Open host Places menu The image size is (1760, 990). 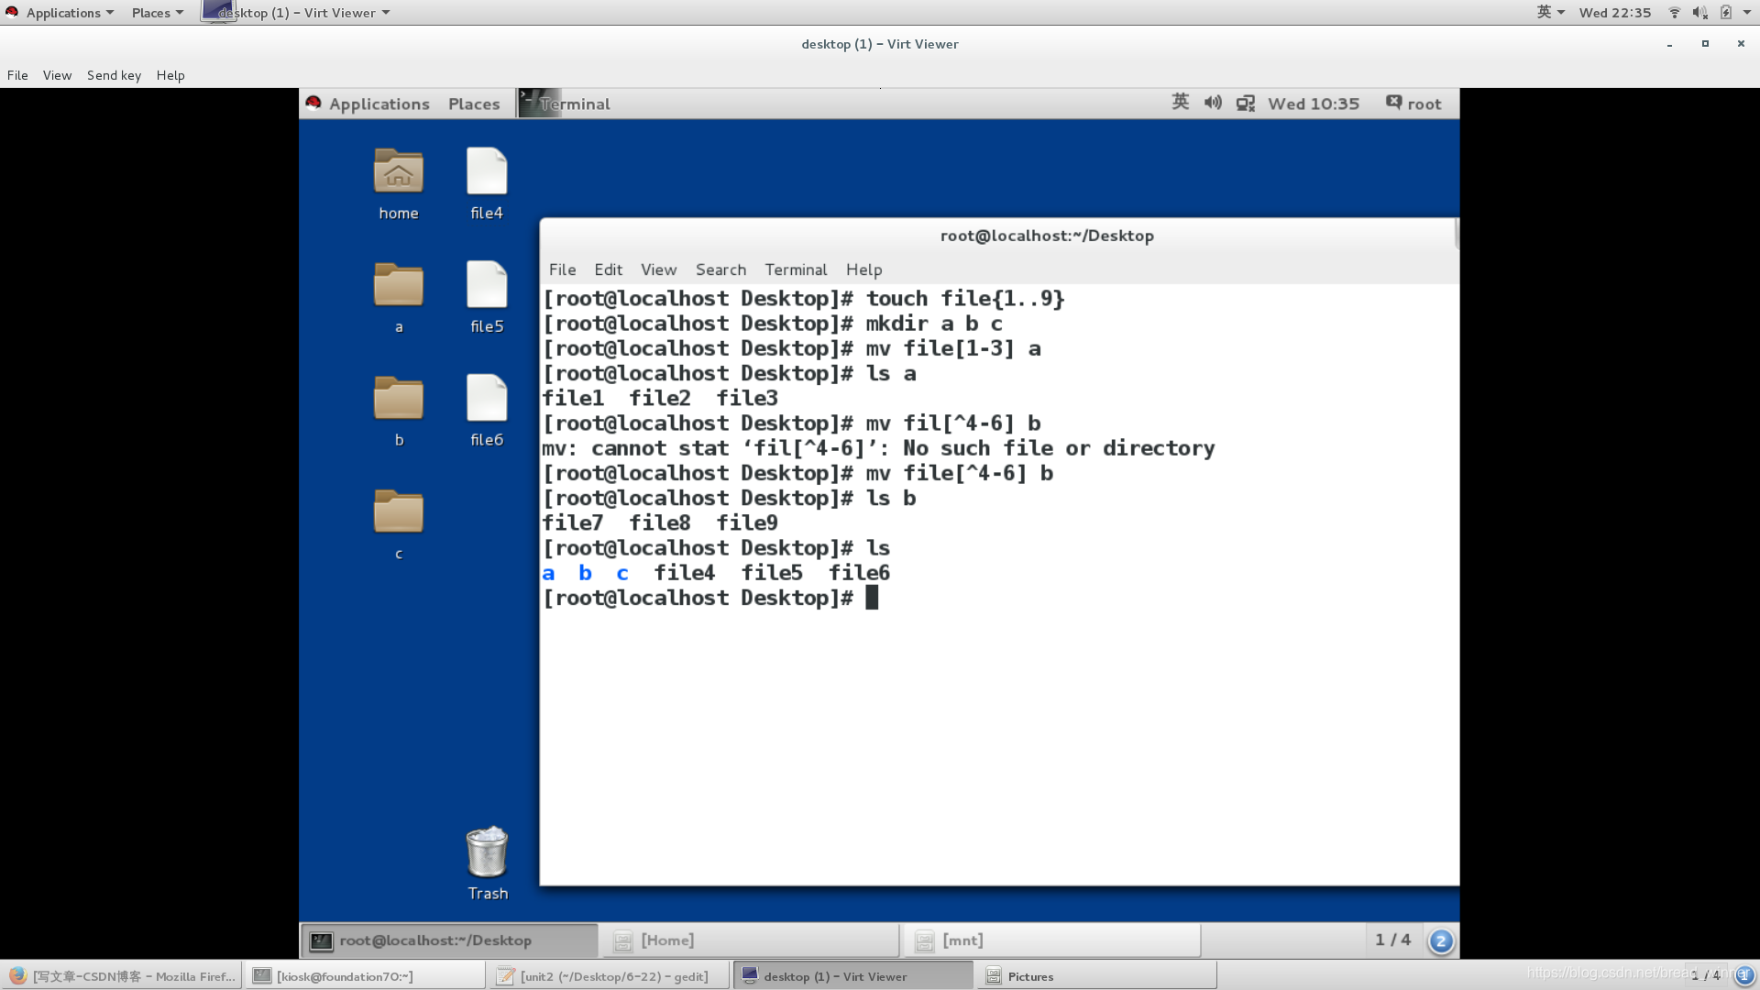[157, 13]
